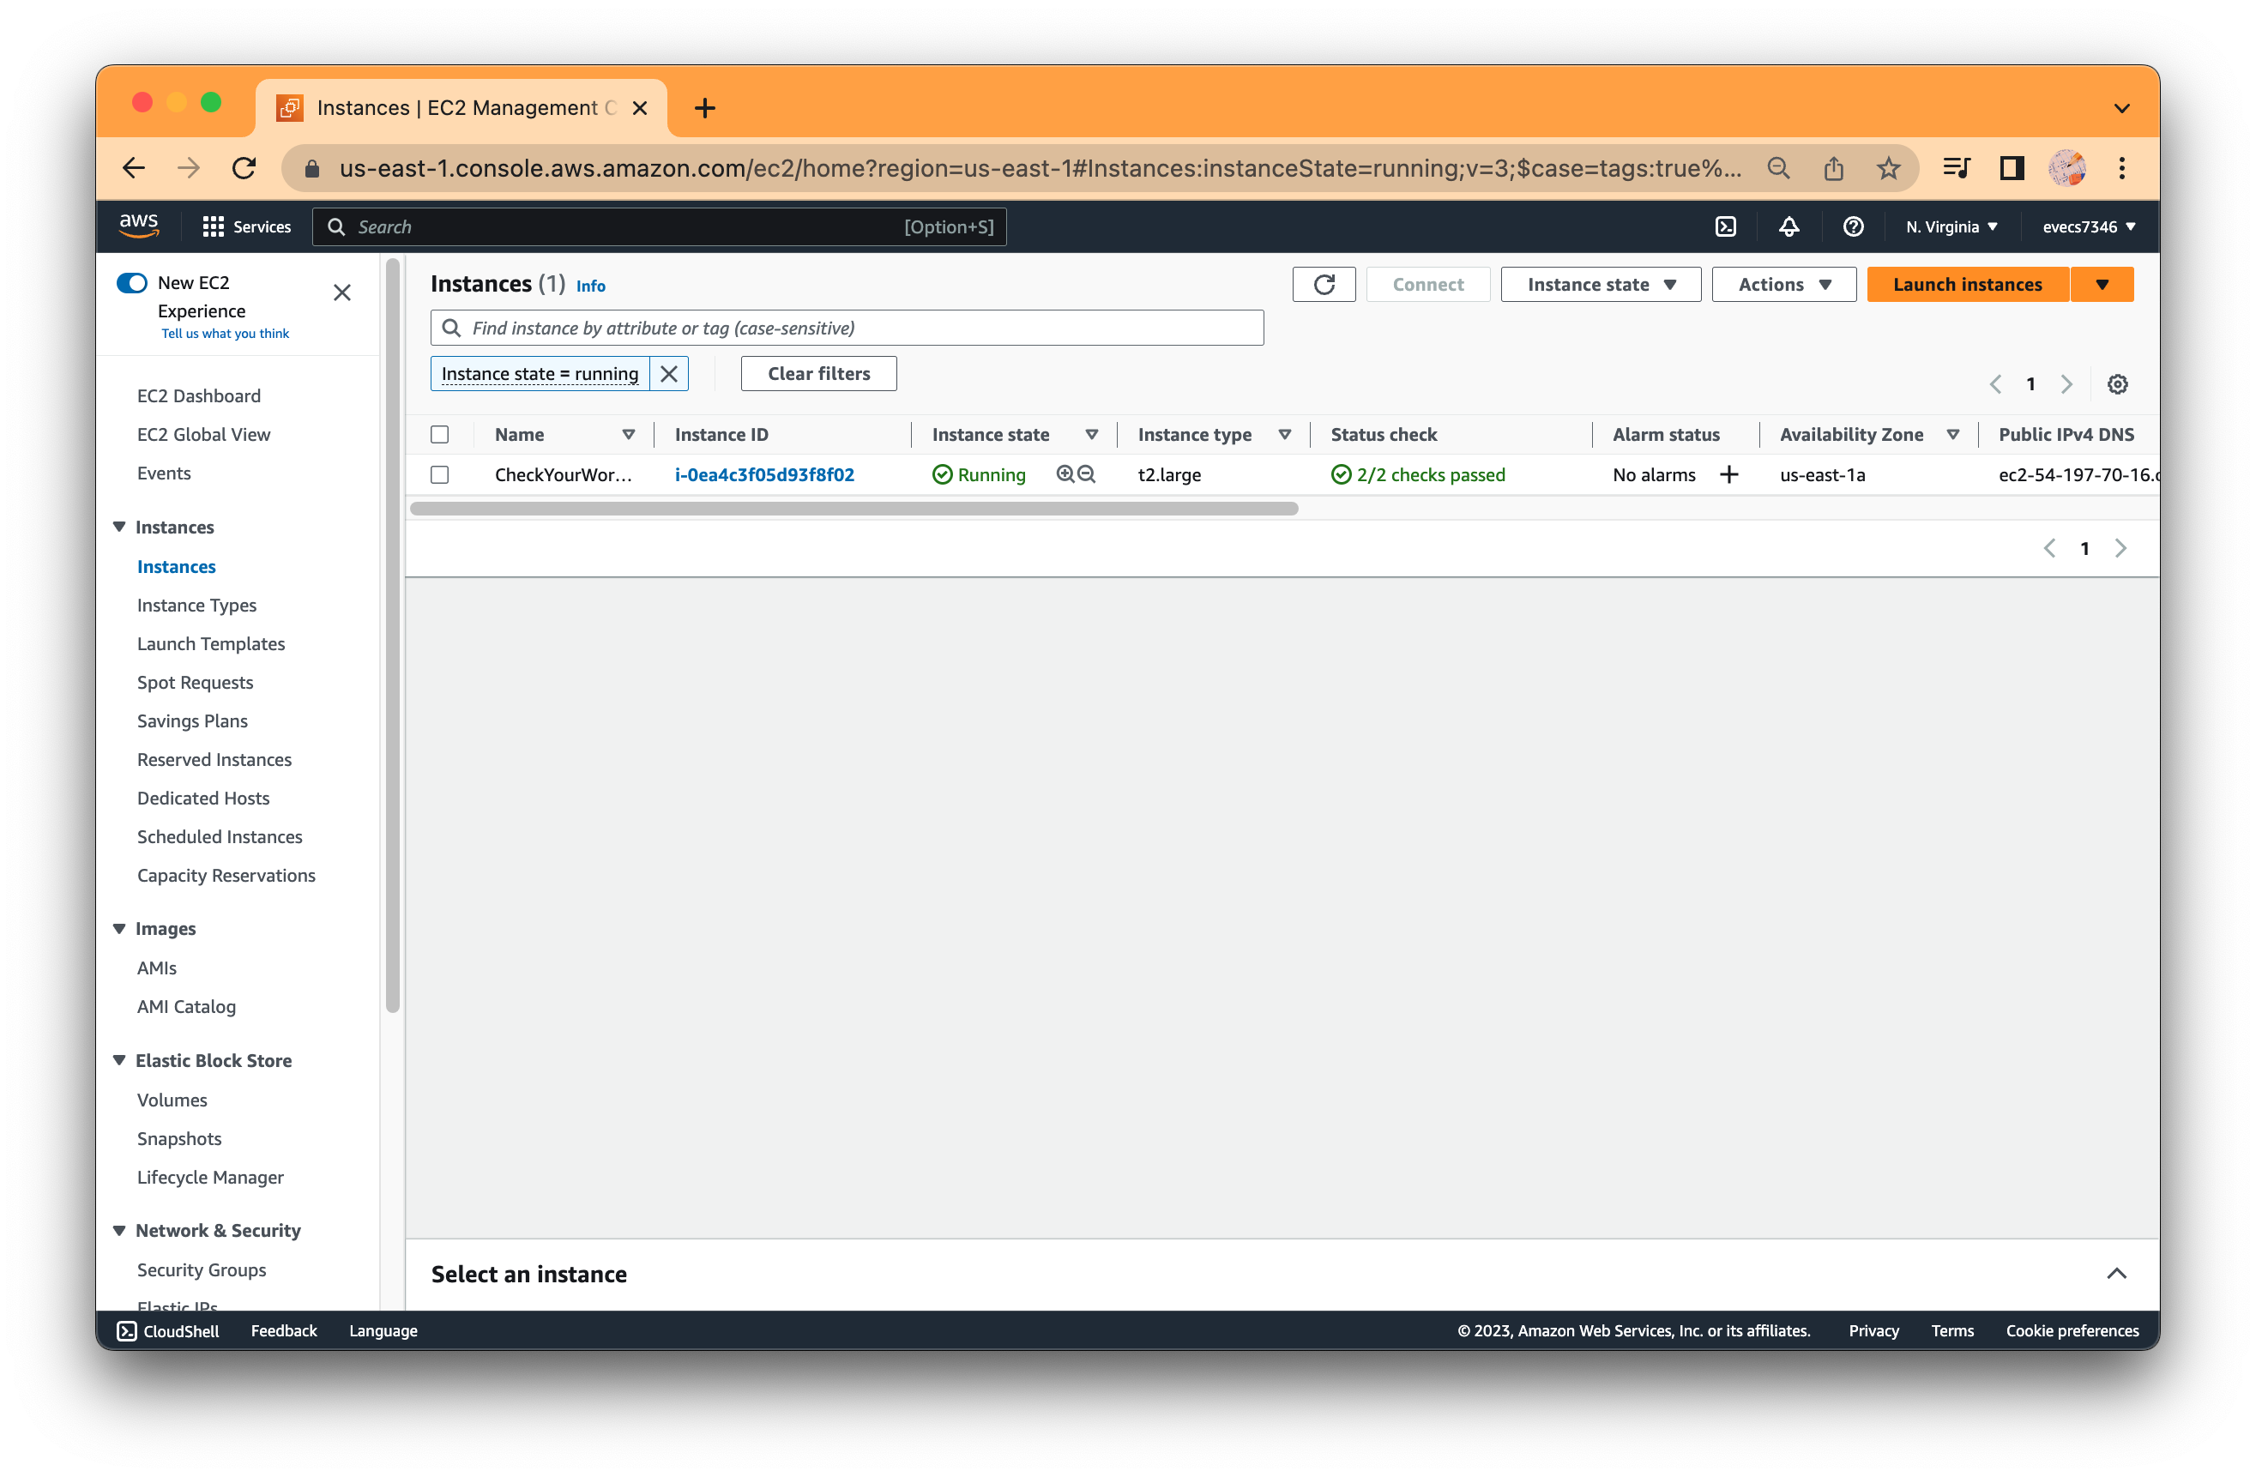Image resolution: width=2256 pixels, height=1477 pixels.
Task: Close the New EC2 Experience banner
Action: point(342,293)
